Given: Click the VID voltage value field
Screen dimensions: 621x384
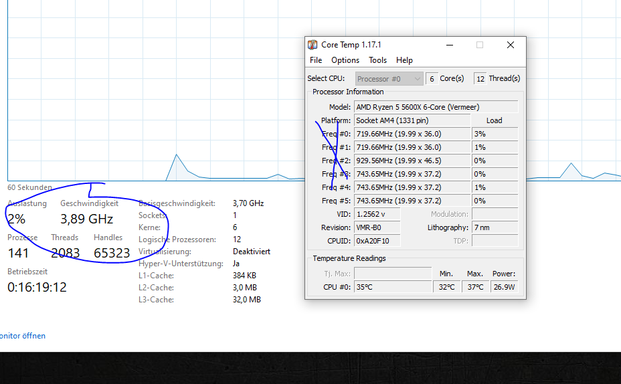Looking at the screenshot, I should [377, 214].
